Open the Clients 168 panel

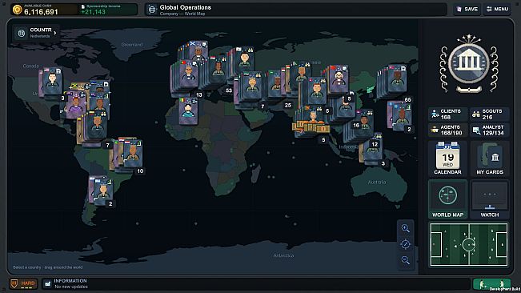[x=447, y=114]
